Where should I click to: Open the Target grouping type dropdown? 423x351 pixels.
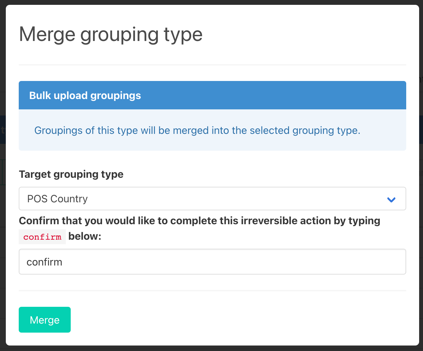point(212,199)
